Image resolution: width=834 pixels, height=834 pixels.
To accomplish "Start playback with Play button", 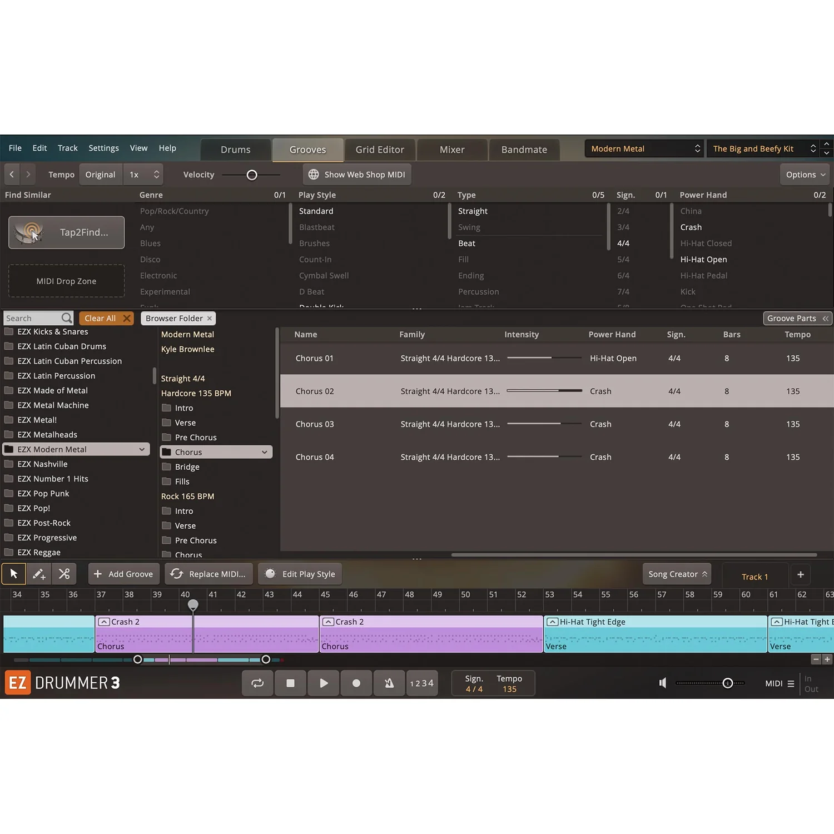I will [x=324, y=683].
